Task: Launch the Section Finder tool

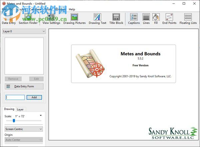Action: click(x=28, y=19)
